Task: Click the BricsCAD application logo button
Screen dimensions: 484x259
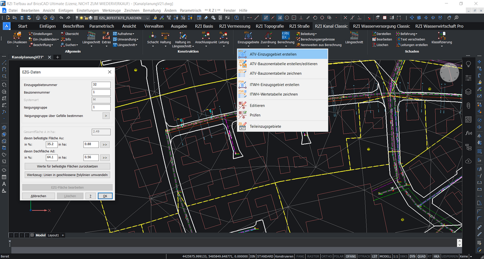Action: (6, 26)
